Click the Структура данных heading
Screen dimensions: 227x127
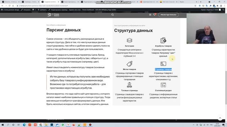coord(133,31)
